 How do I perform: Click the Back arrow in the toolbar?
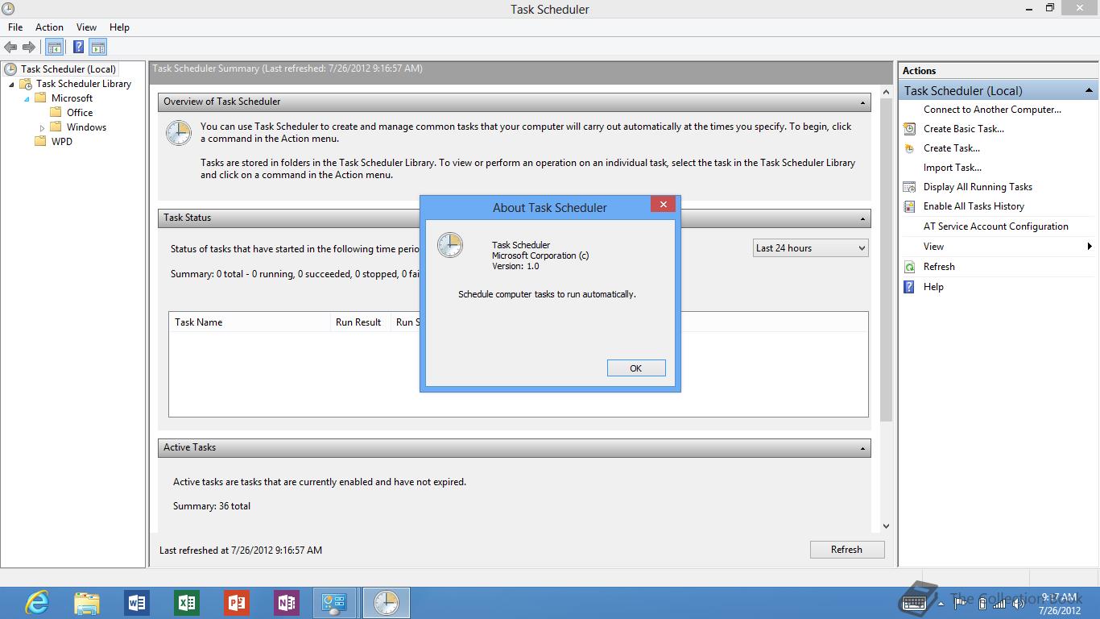coord(10,48)
